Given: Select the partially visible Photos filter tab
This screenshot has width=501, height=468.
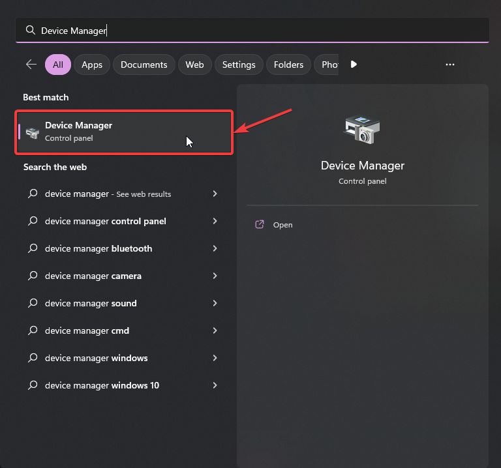Looking at the screenshot, I should [x=327, y=65].
